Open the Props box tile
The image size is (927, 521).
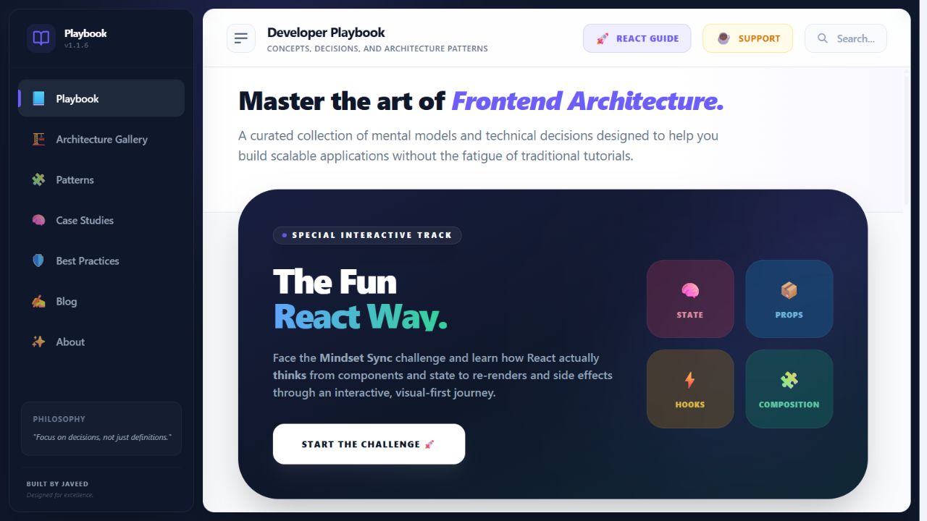[x=789, y=299]
